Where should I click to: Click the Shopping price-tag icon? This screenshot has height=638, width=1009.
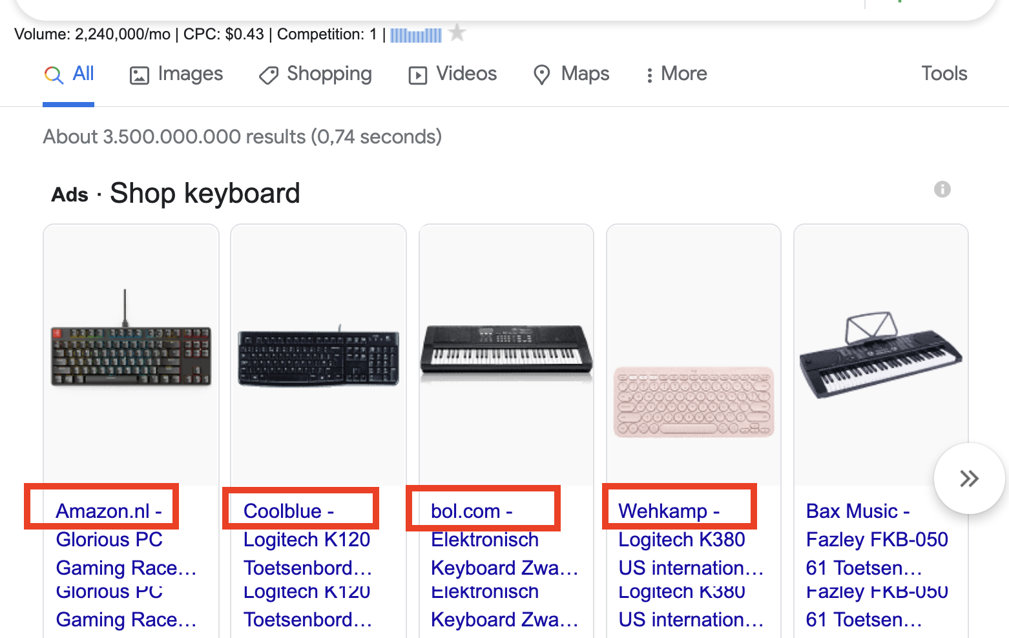point(268,75)
